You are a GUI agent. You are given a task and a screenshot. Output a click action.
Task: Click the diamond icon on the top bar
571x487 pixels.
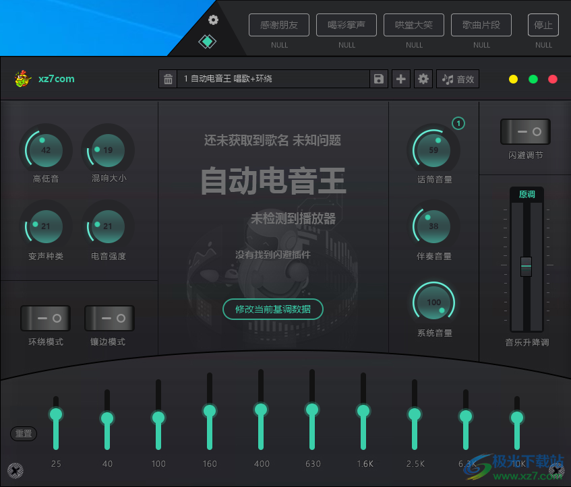[208, 41]
